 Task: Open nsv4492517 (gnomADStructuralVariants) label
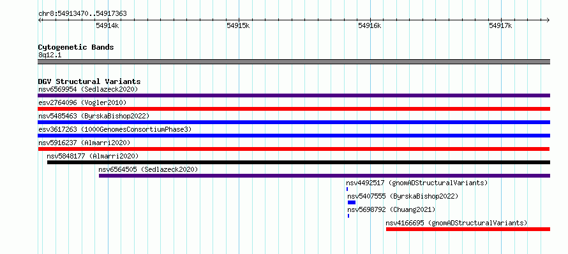[417, 183]
